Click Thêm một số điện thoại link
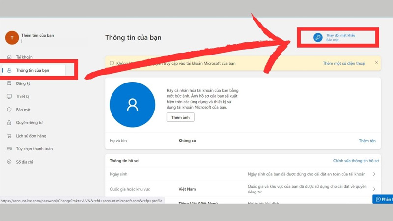Screen dimensions: 393x221 (x=343, y=63)
